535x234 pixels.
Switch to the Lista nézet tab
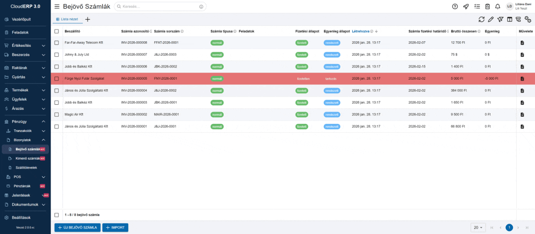click(x=67, y=19)
